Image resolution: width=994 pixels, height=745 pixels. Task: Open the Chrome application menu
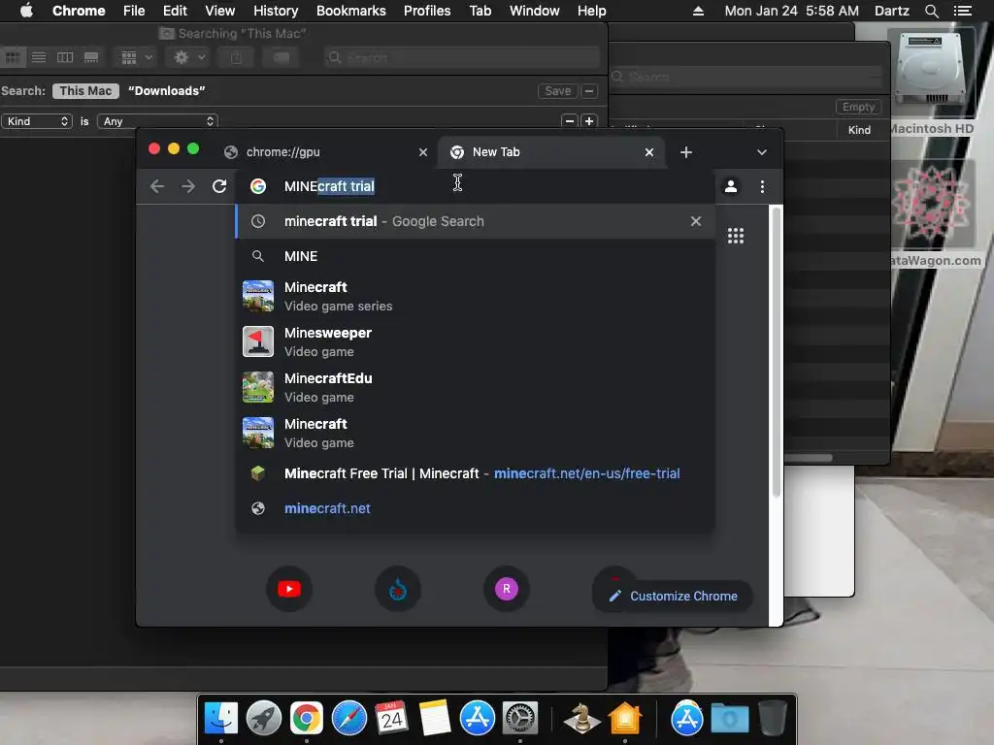[79, 11]
